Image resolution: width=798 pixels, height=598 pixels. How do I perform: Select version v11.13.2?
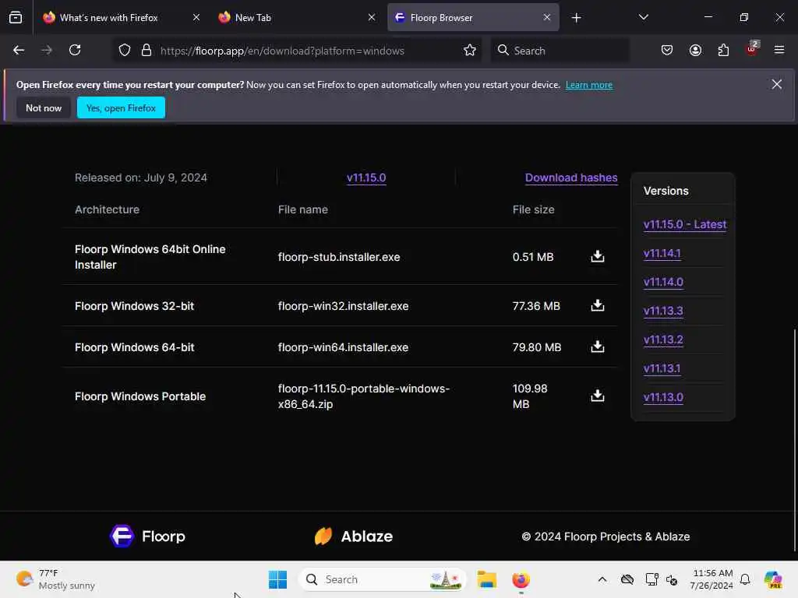point(663,339)
